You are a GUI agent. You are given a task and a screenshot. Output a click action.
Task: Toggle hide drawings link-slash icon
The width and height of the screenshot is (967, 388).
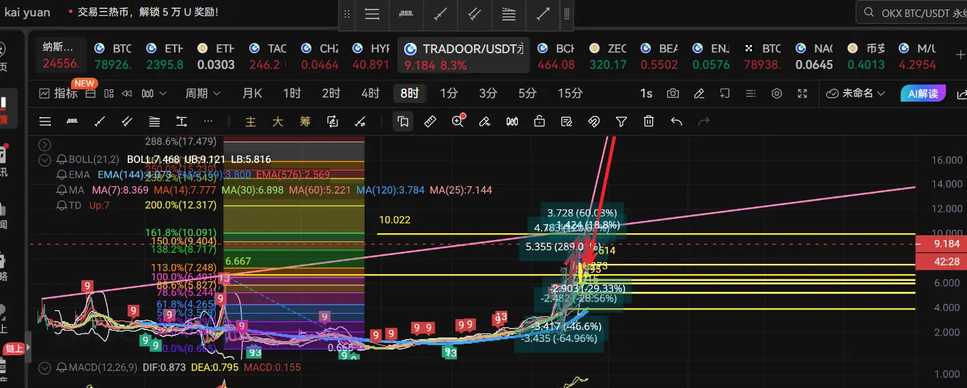click(x=594, y=121)
